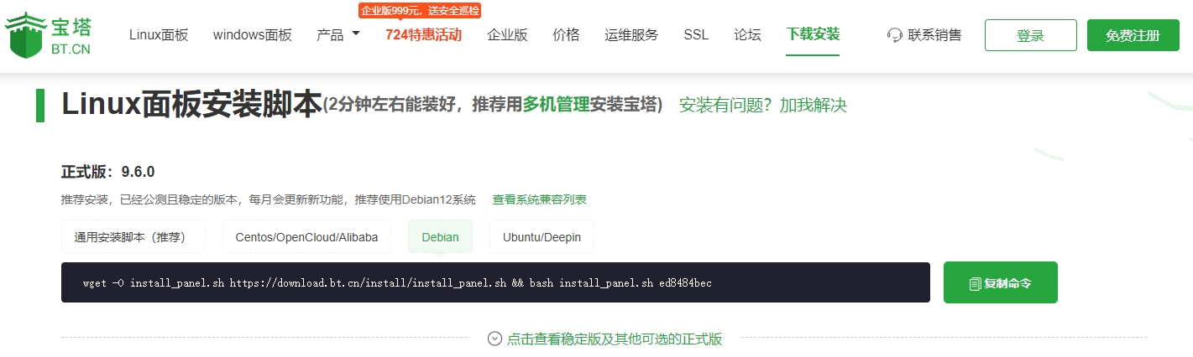Select the 下载安装 nav tab
The height and width of the screenshot is (357, 1193).
(x=813, y=34)
